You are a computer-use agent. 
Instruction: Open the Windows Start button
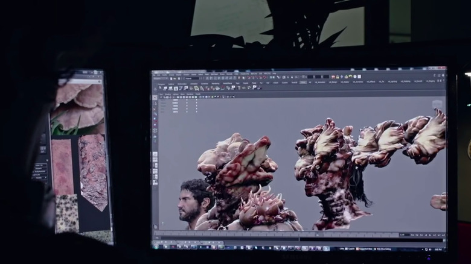click(x=156, y=247)
